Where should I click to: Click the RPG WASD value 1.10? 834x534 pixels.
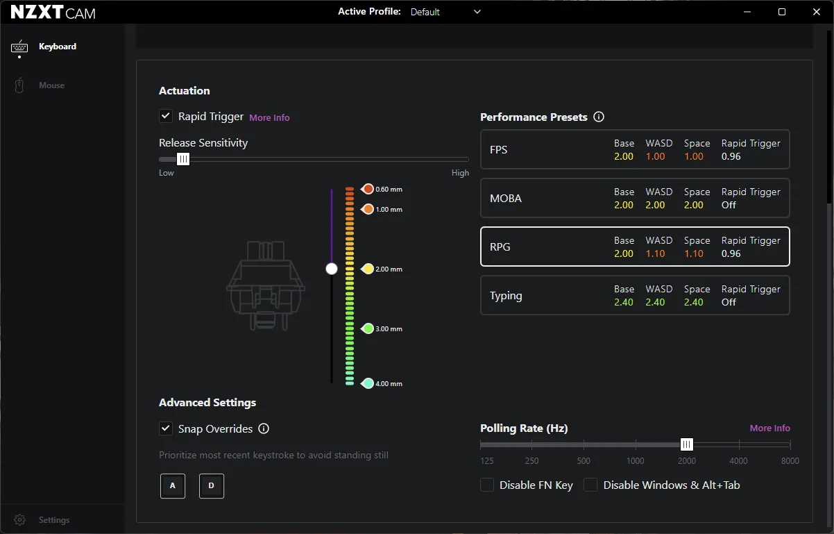(655, 253)
